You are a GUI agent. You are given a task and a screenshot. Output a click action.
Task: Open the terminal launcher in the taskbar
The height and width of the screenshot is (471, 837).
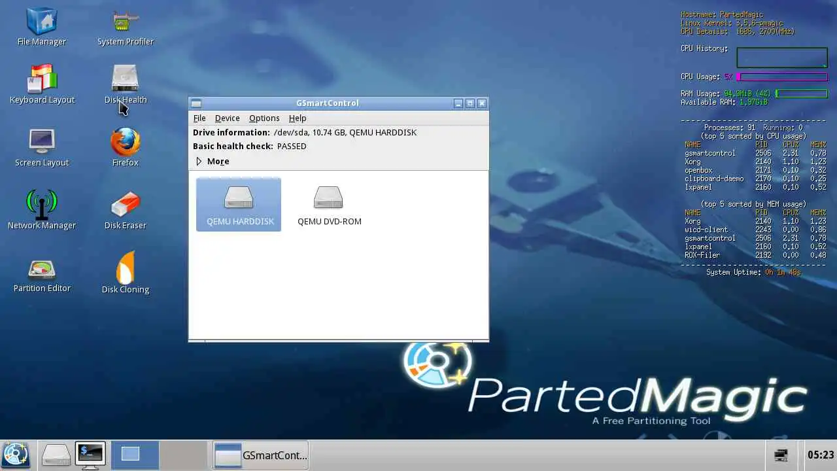[90, 455]
